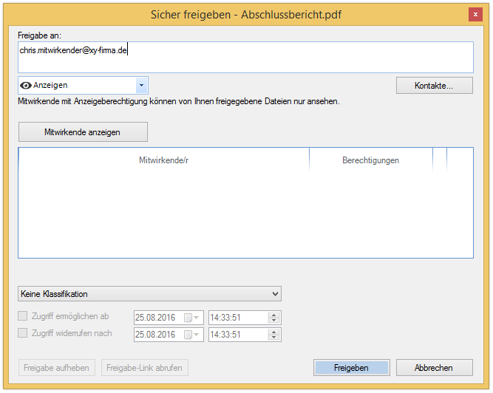This screenshot has height=393, width=493.
Task: Click the Mitwirkende/r column header
Action: pos(164,160)
